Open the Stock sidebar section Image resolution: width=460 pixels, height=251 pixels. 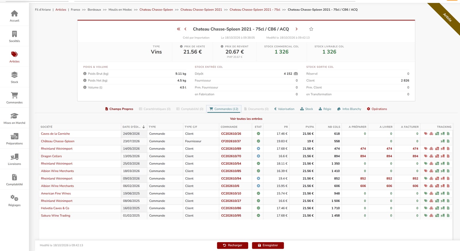(x=14, y=77)
